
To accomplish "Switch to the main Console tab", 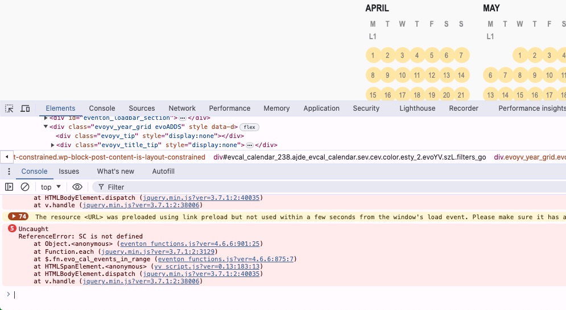I will [102, 108].
